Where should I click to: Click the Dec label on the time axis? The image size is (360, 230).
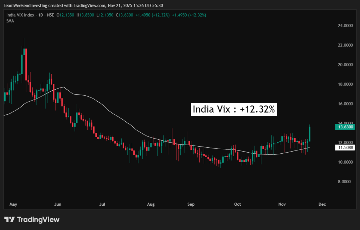click(322, 204)
